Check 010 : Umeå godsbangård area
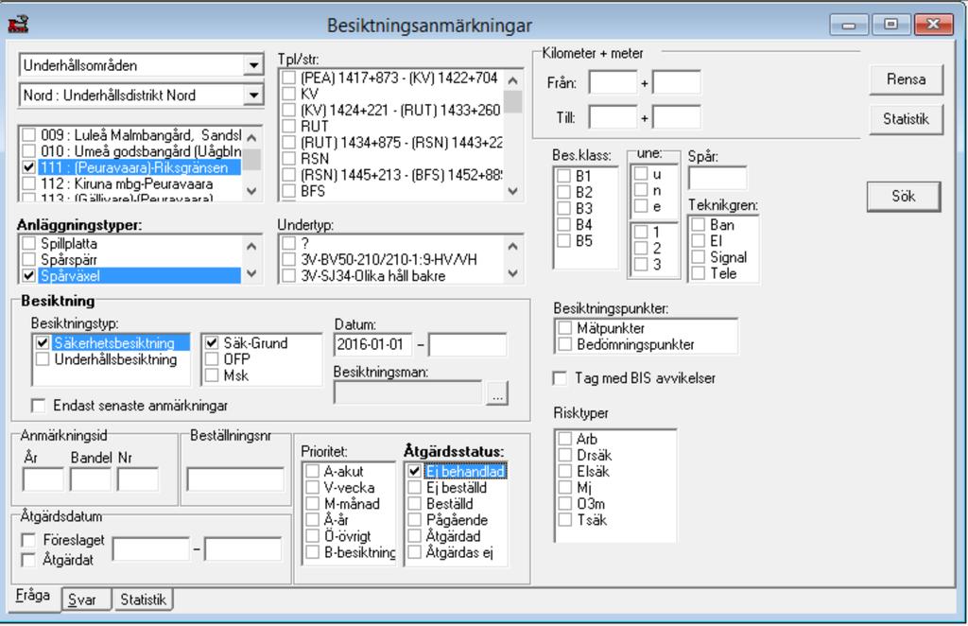968x626 pixels. 28,151
